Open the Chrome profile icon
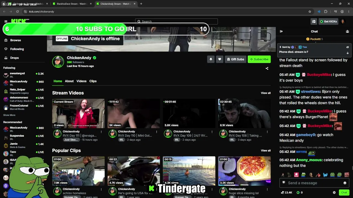Viewport: 353px width, 198px height. [x=342, y=12]
